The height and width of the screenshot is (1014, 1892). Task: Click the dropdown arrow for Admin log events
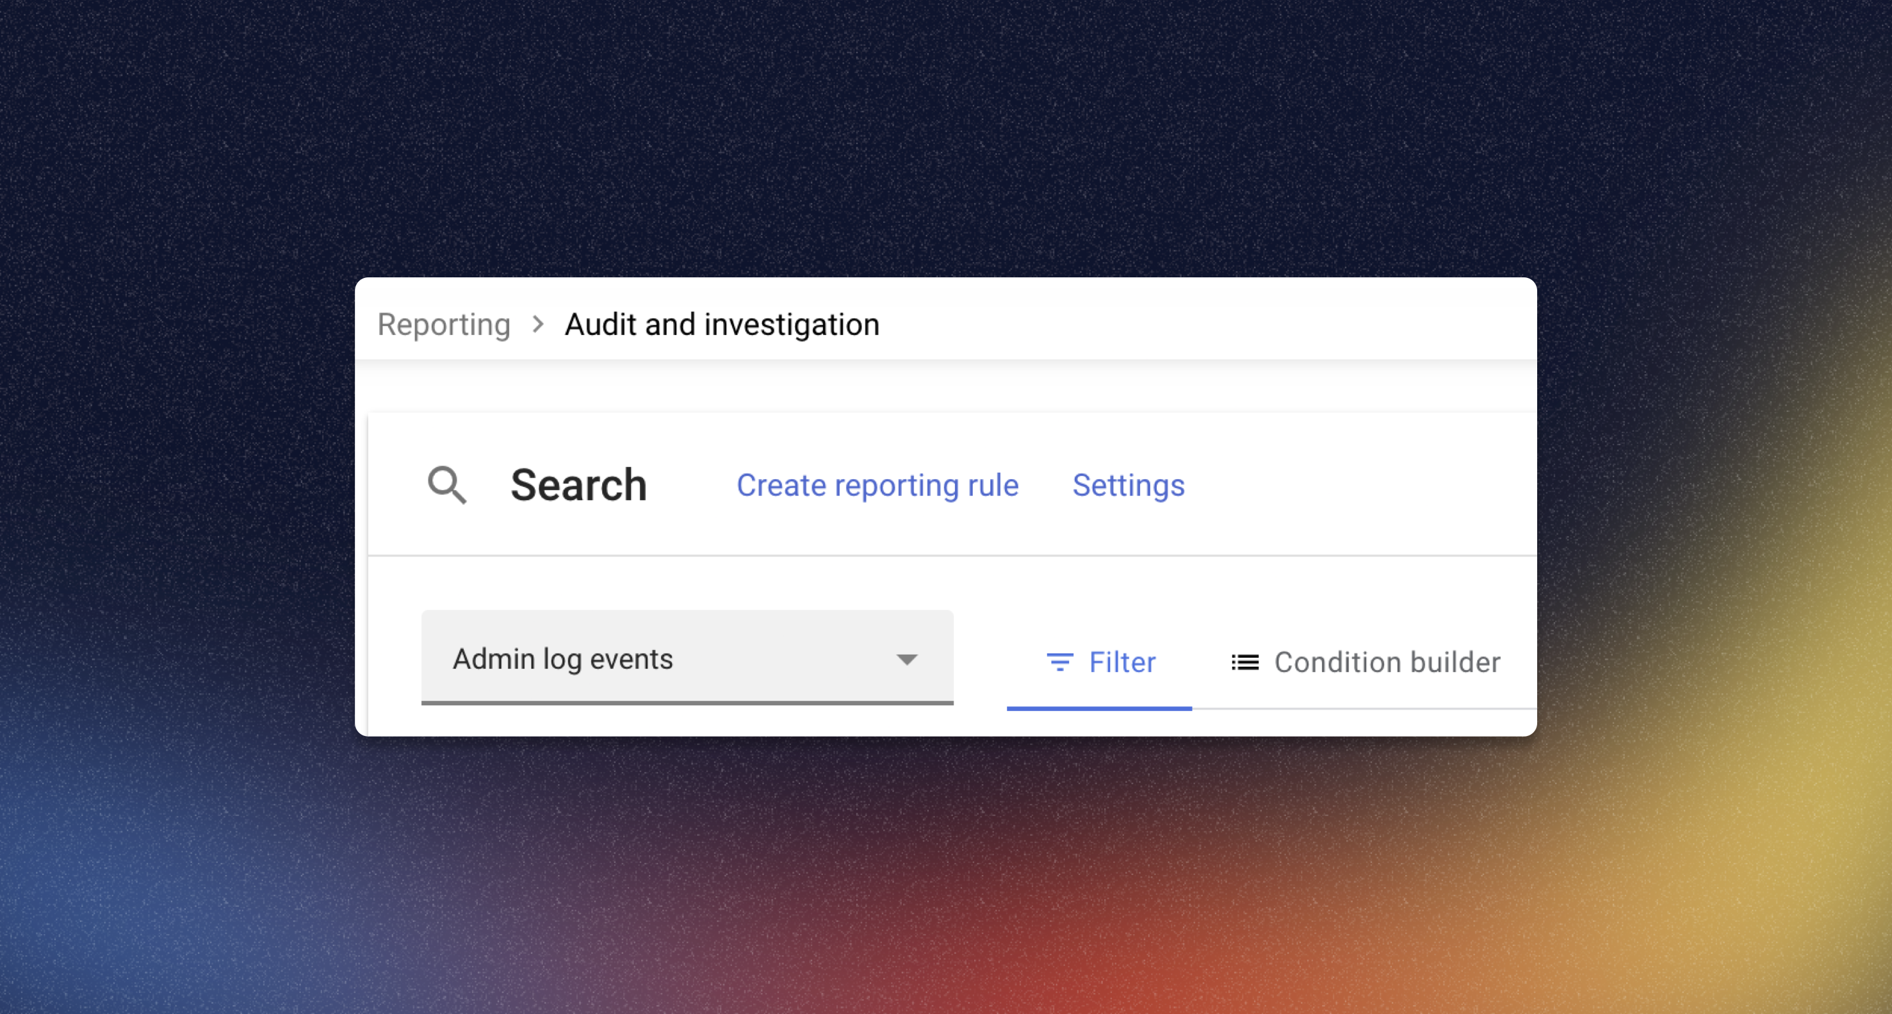tap(907, 659)
